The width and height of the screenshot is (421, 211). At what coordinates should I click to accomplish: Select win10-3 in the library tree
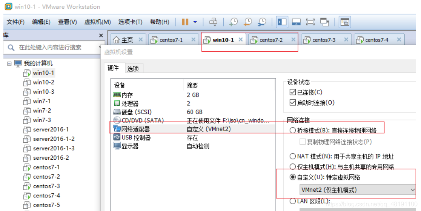43,92
